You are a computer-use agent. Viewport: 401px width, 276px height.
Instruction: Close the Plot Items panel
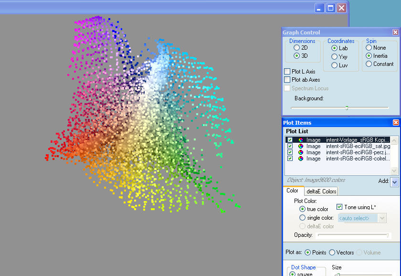point(395,123)
